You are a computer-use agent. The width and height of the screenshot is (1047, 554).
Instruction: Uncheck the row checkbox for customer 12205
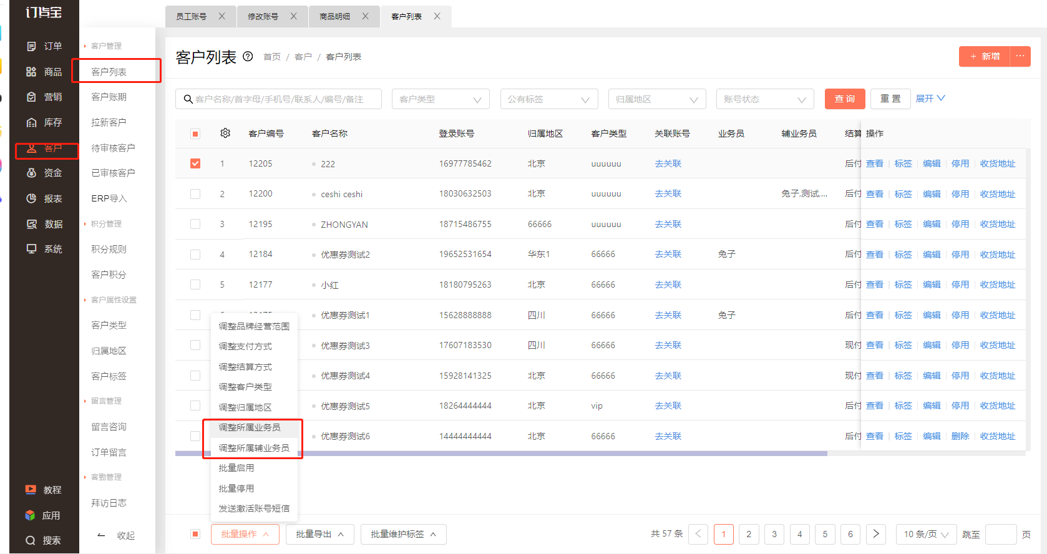tap(195, 163)
